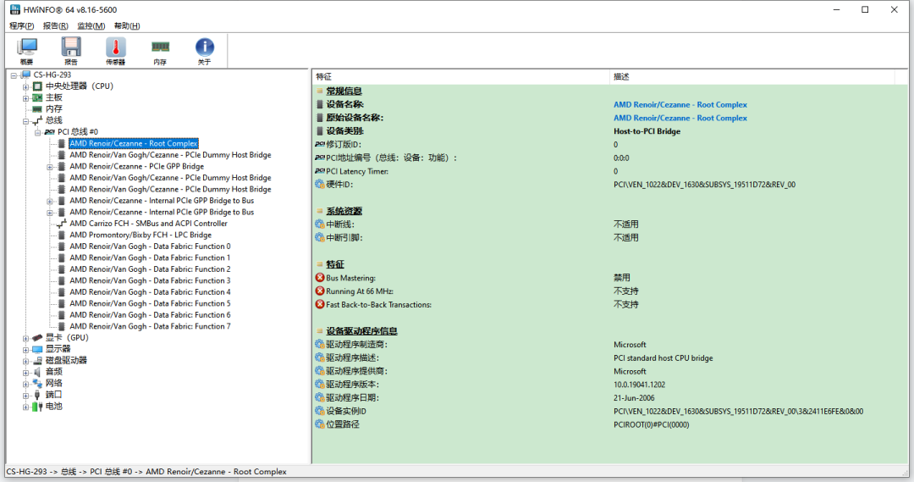Expand the 端口 node
Viewport: 914px width, 482px height.
25,395
